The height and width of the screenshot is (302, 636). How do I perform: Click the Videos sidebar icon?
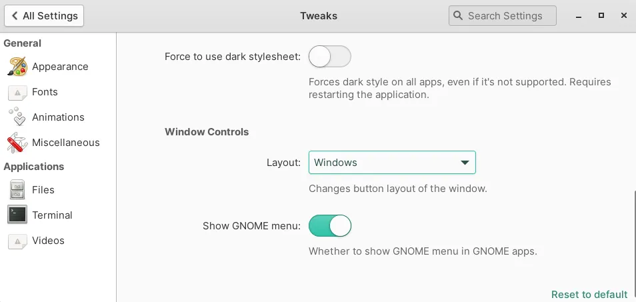click(17, 241)
